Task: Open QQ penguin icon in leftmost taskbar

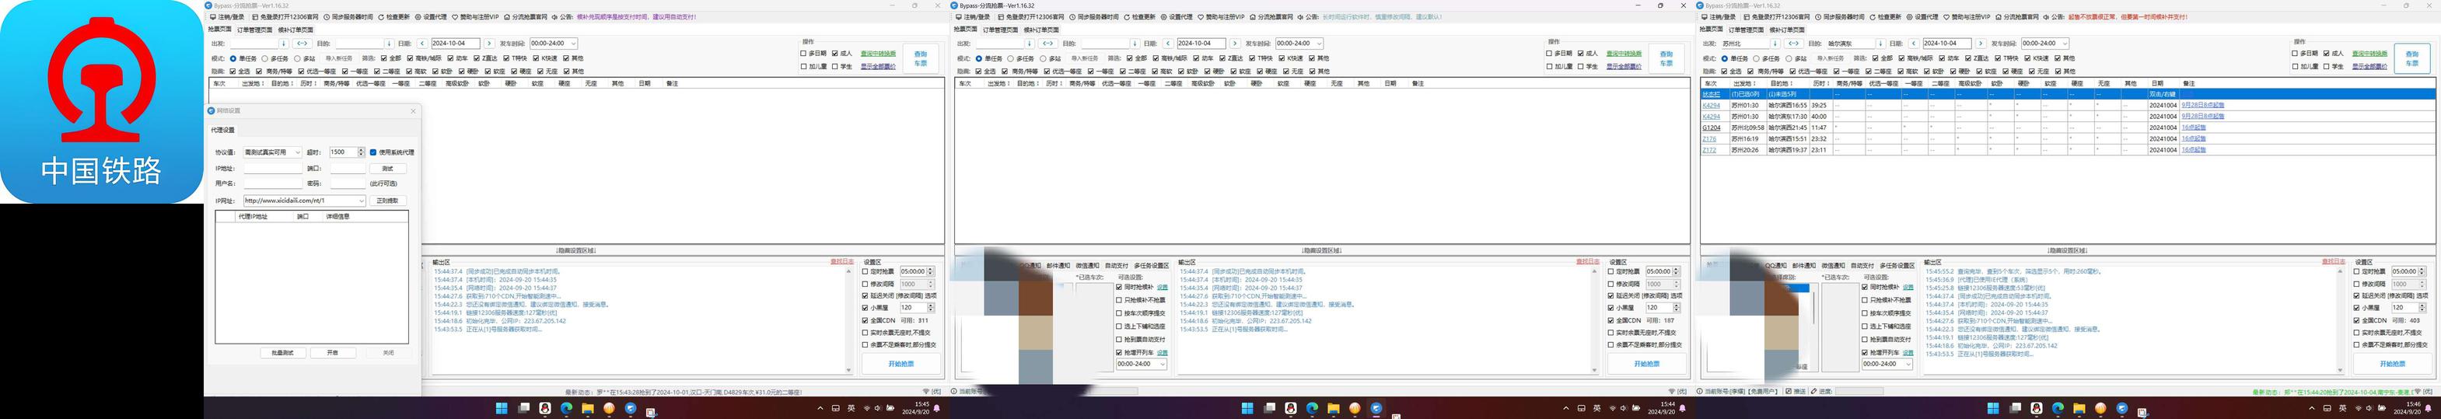Action: (x=545, y=407)
